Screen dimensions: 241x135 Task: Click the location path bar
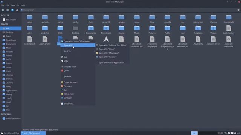pos(128,10)
